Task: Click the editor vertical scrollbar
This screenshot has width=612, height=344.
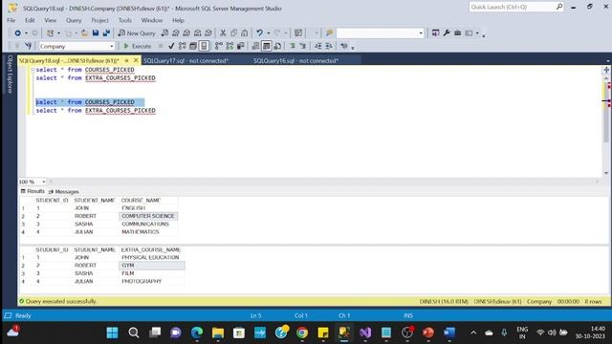Action: (x=606, y=125)
